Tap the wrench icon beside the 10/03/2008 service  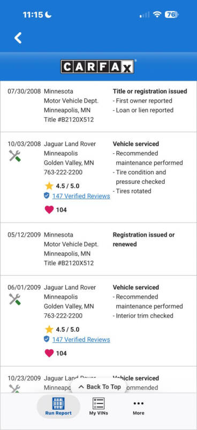[15, 156]
